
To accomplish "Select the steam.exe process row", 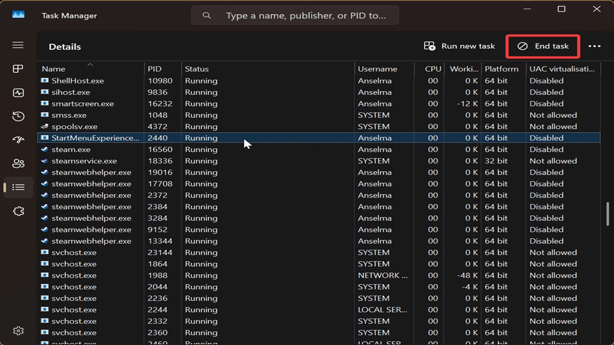I will click(71, 150).
